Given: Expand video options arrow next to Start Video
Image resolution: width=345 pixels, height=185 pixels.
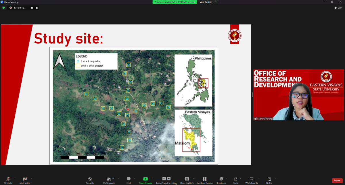Looking at the screenshot, I should (32, 179).
